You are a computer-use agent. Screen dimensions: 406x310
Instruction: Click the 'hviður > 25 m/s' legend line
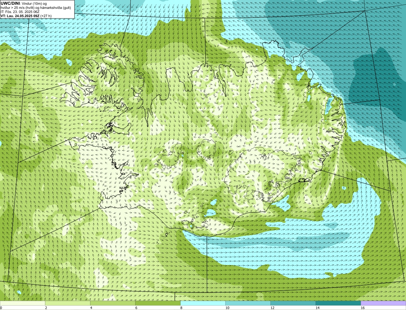pos(36,8)
